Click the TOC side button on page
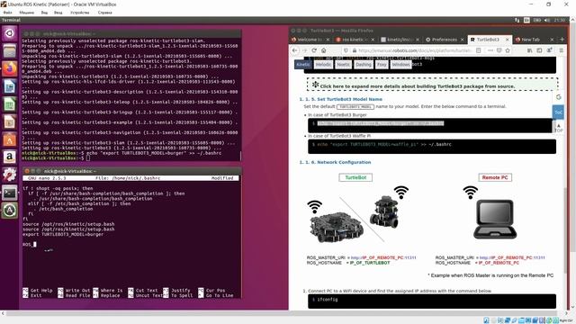 coord(558,112)
